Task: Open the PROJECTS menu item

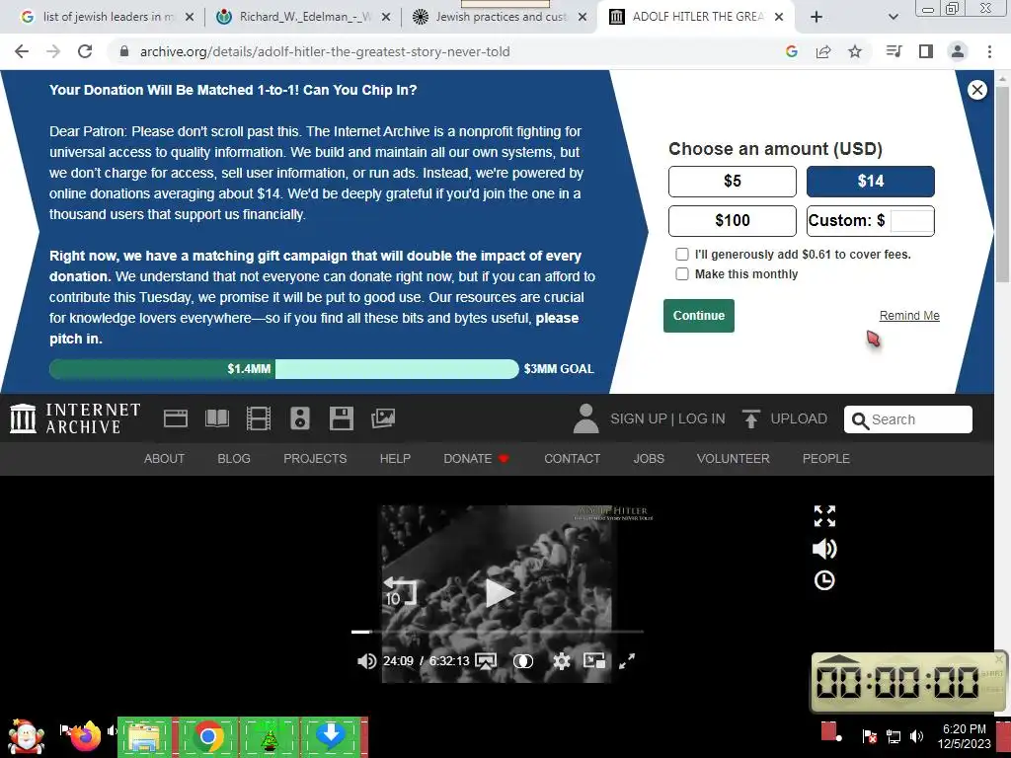Action: [315, 458]
